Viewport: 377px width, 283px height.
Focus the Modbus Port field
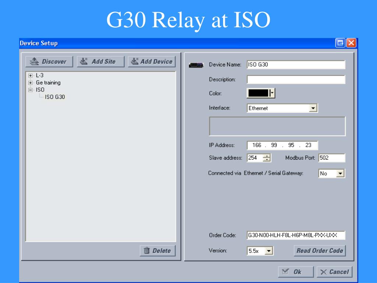[332, 158]
